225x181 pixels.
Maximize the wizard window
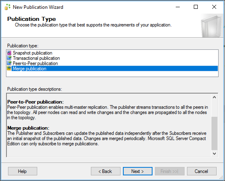[196, 7]
